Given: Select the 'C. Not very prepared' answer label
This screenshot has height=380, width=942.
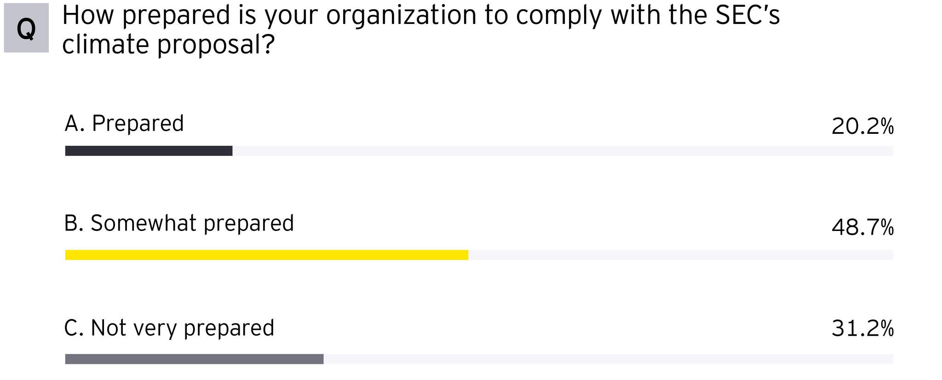Looking at the screenshot, I should 169,328.
